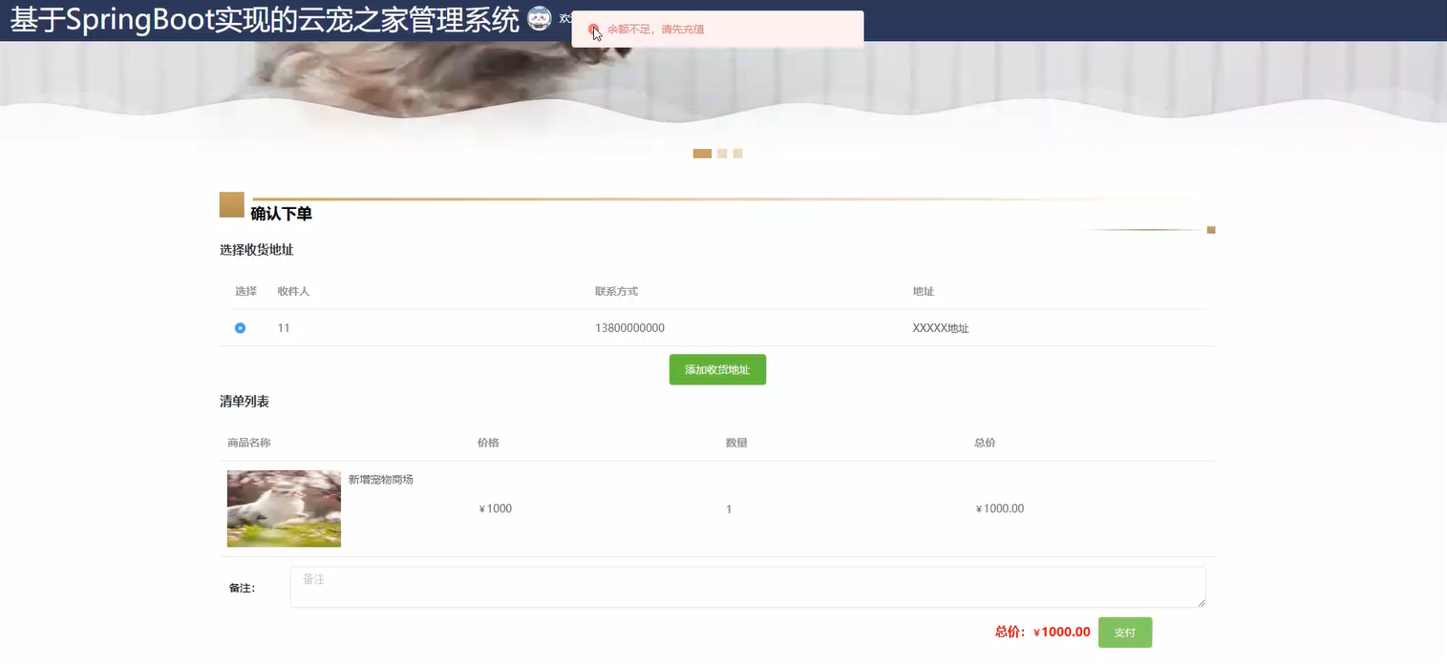Click the site title '基于SpringBoot实现的云宠之家管理系统'
This screenshot has width=1447, height=664.
point(265,19)
